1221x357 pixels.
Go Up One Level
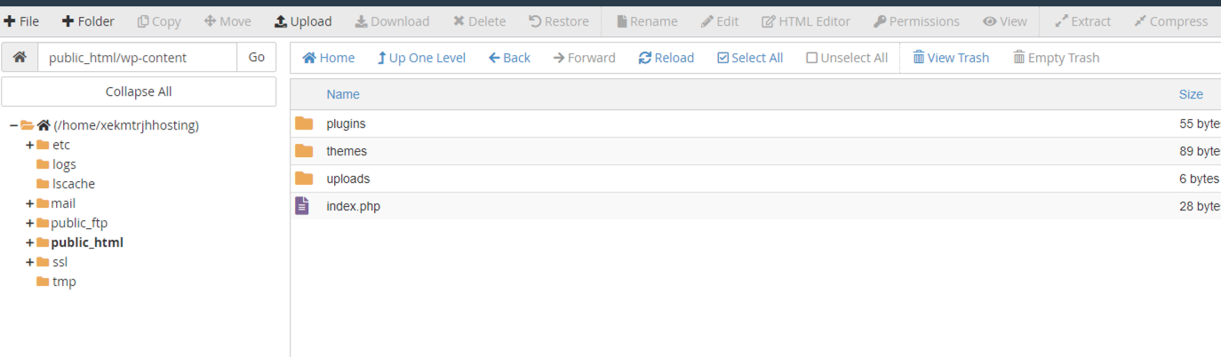pyautogui.click(x=421, y=58)
